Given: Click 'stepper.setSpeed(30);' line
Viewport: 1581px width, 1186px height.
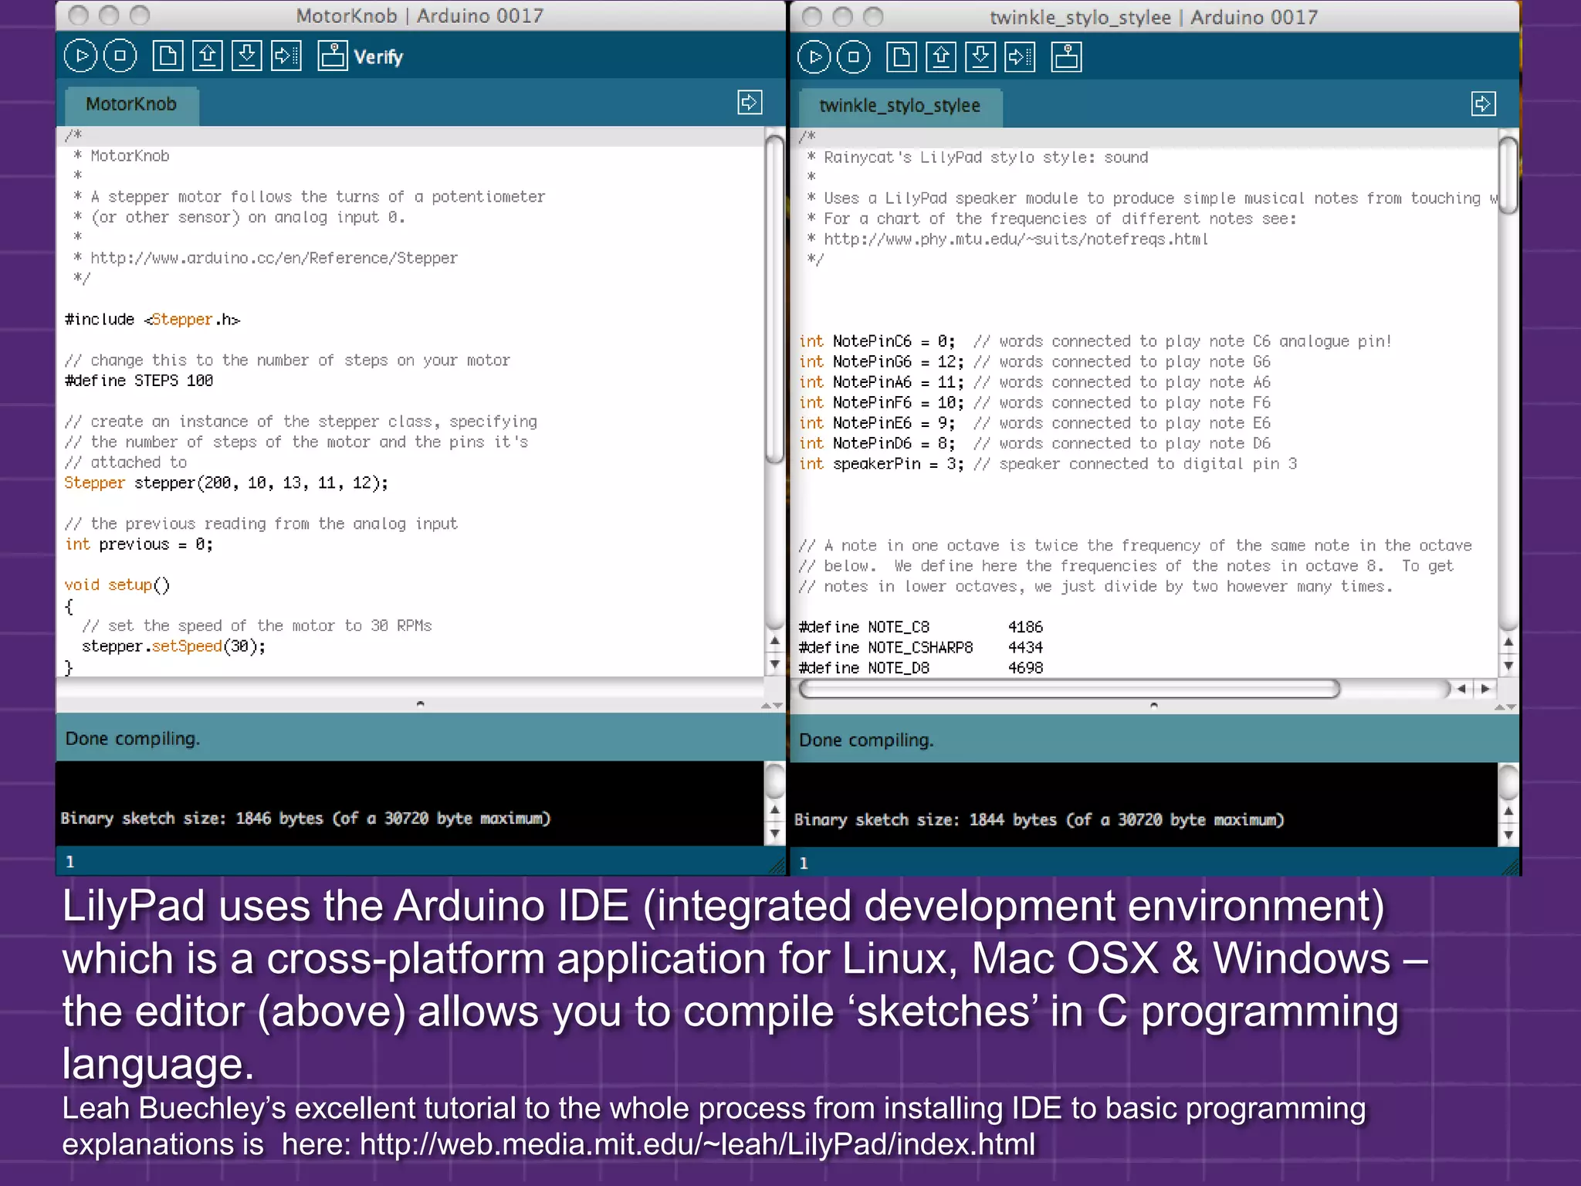Looking at the screenshot, I should tap(174, 646).
